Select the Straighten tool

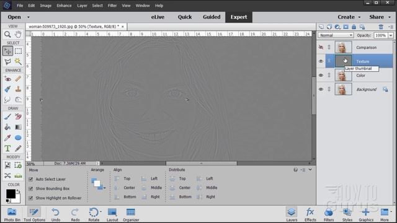click(18, 176)
